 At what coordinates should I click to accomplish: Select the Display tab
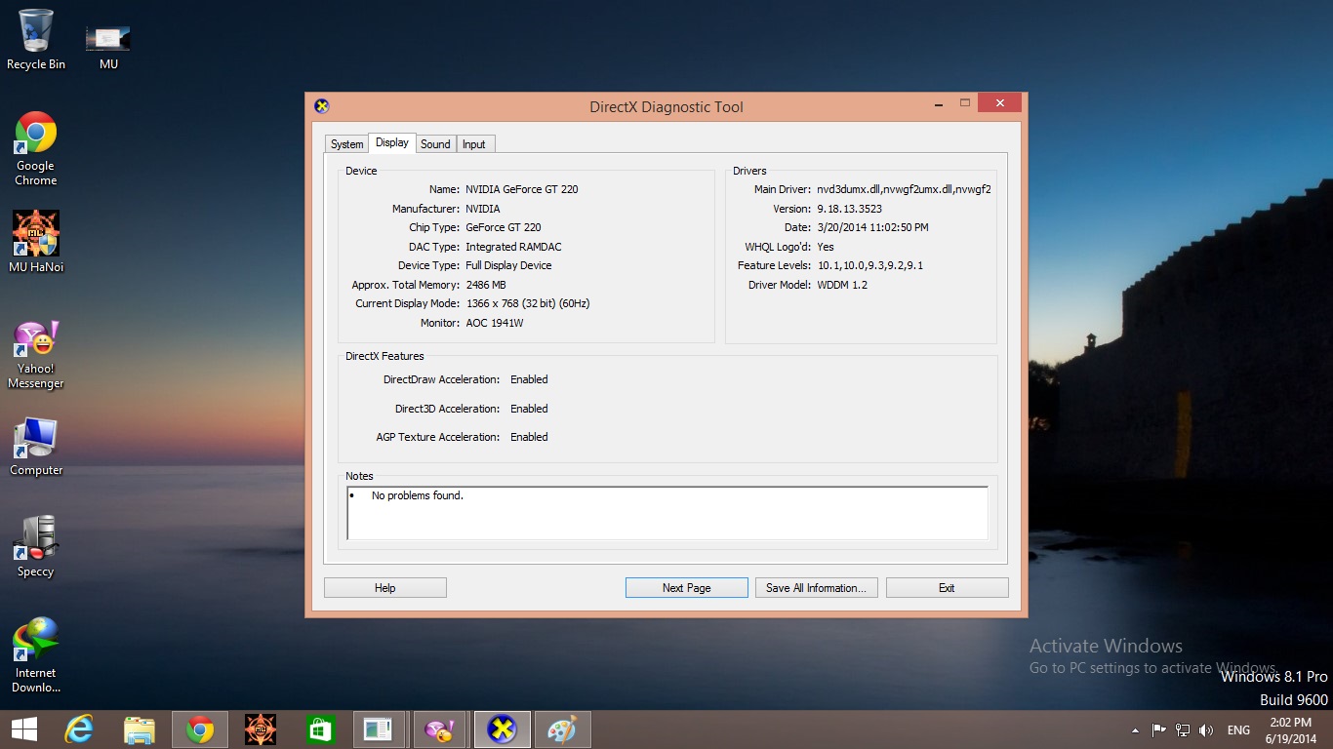point(392,142)
